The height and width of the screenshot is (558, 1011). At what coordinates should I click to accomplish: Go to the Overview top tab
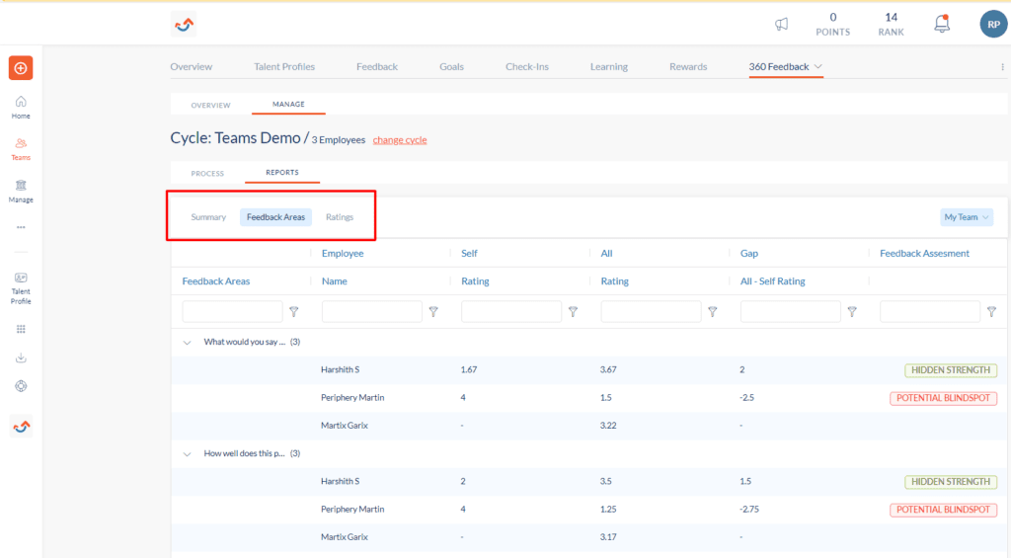click(x=191, y=66)
